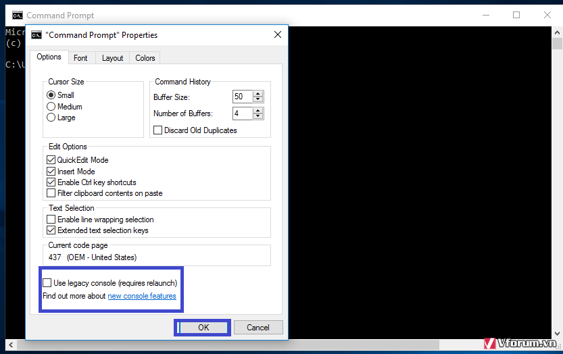This screenshot has height=354, width=563.
Task: Click the Command Prompt window title icon
Action: 18,15
